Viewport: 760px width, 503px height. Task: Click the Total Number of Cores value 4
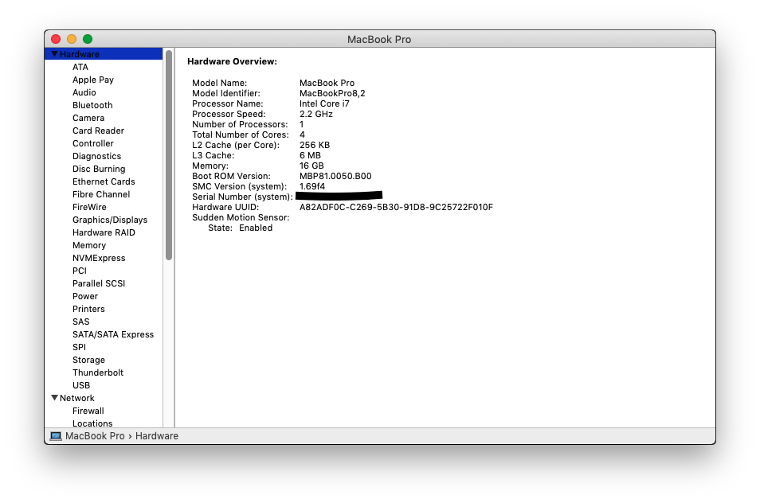pyautogui.click(x=302, y=135)
